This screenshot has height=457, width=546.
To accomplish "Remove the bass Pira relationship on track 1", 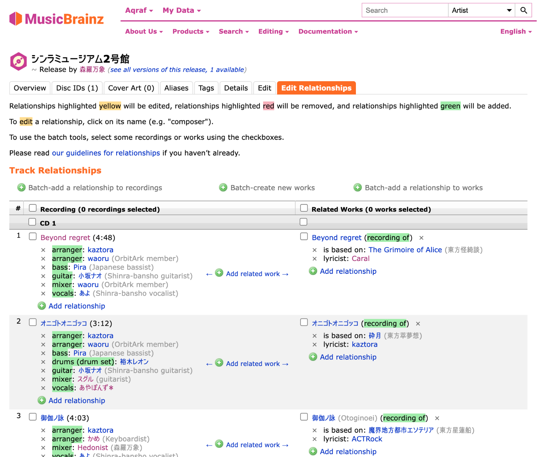I will point(43,268).
